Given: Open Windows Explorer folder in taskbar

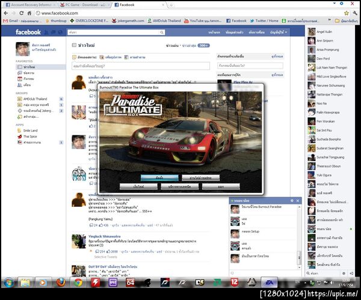Looking at the screenshot, I should tap(25, 283).
